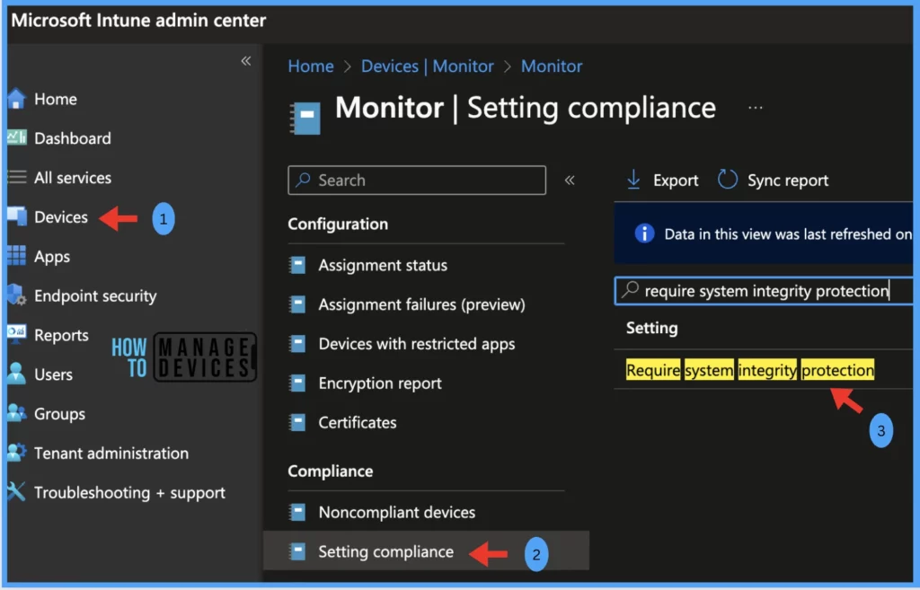
Task: Click the Dashboard chart icon
Action: coord(16,137)
